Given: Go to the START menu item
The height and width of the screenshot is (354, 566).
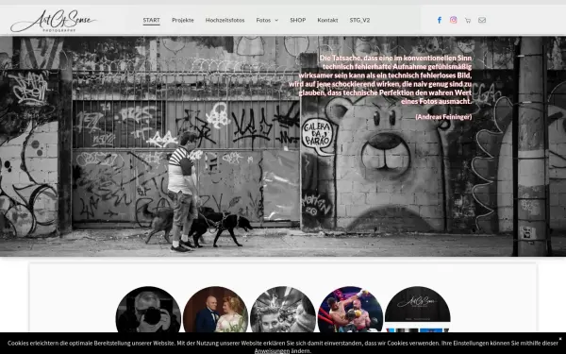Looking at the screenshot, I should coord(151,20).
